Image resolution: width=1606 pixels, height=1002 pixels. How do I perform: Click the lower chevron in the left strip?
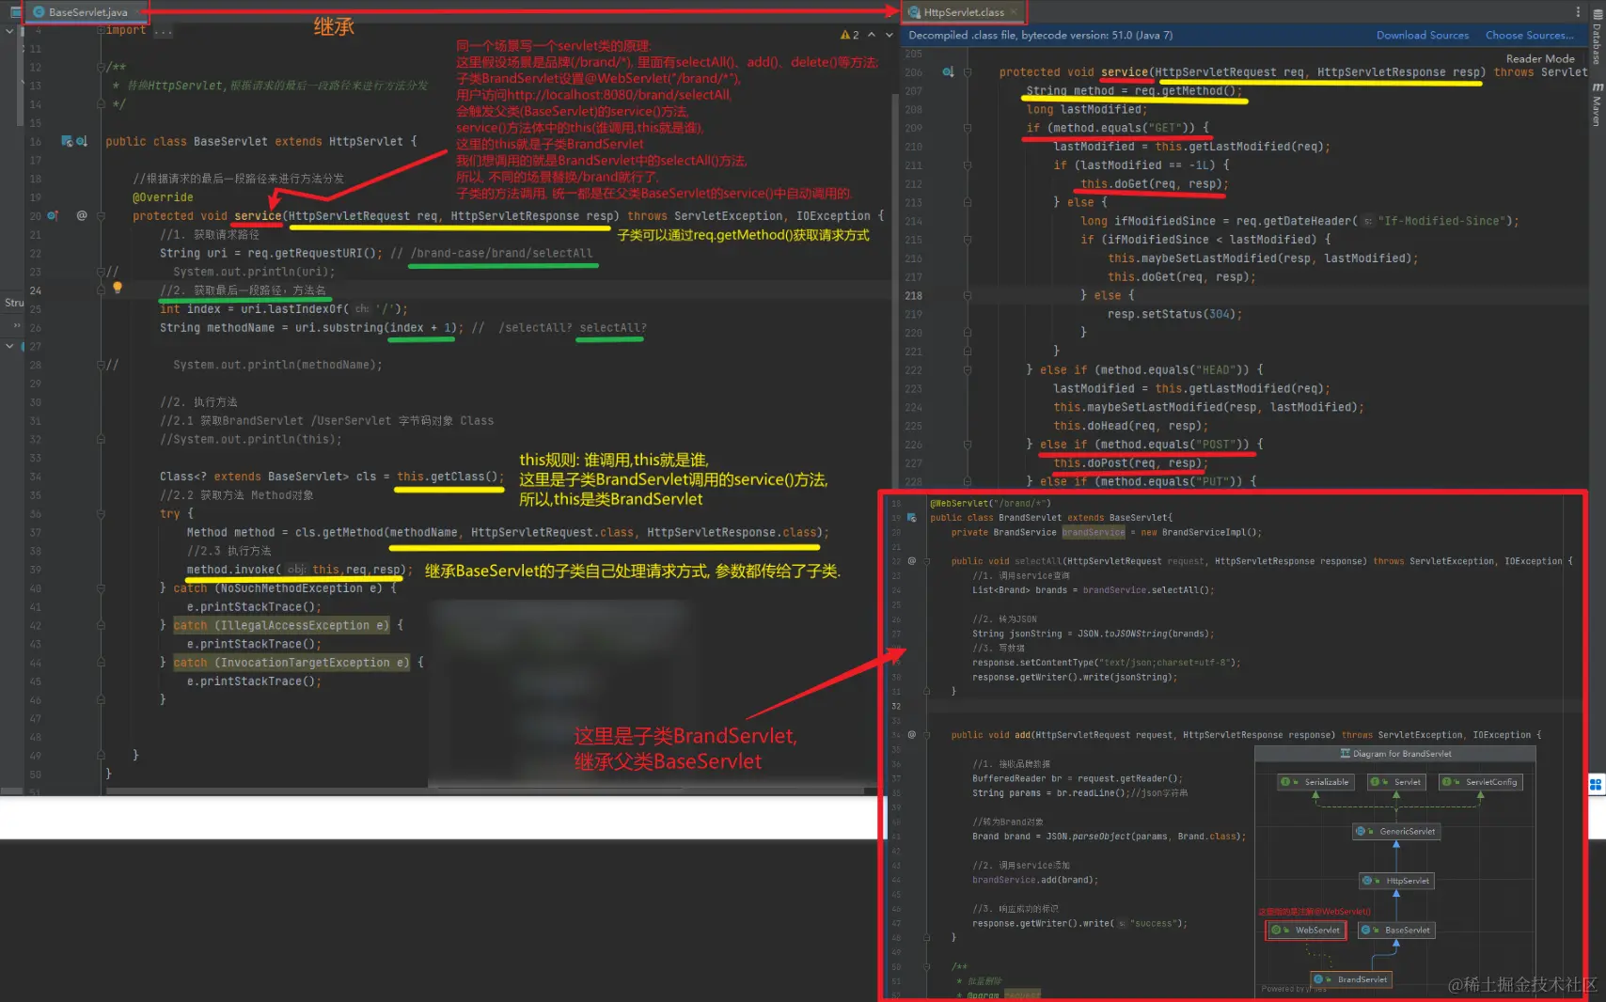pyautogui.click(x=9, y=346)
